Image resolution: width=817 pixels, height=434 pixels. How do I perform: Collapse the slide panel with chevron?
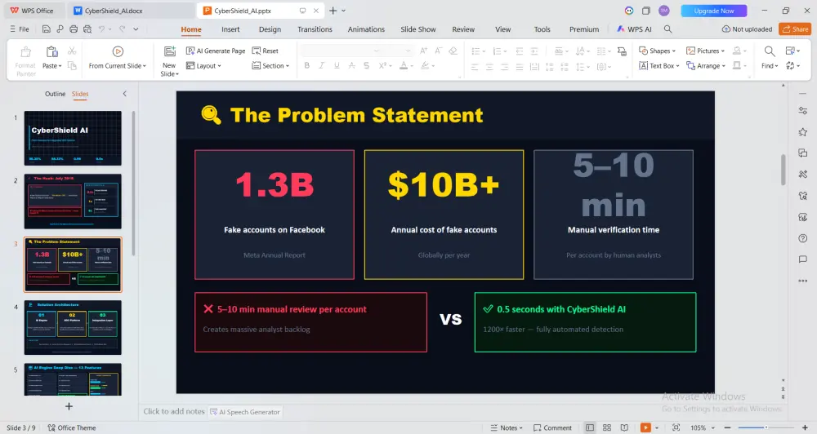[124, 94]
